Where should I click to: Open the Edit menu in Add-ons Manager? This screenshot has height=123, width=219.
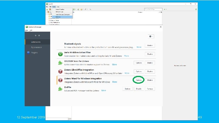(x=31, y=30)
